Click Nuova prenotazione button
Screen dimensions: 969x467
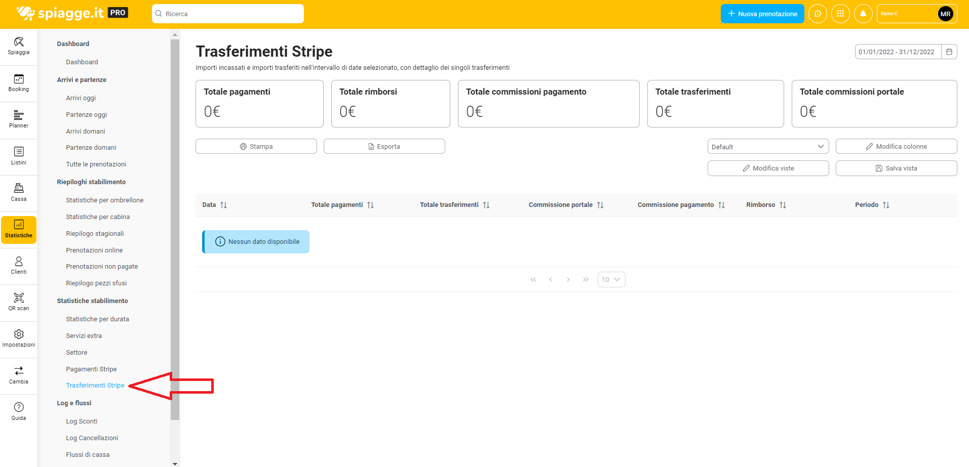[762, 14]
